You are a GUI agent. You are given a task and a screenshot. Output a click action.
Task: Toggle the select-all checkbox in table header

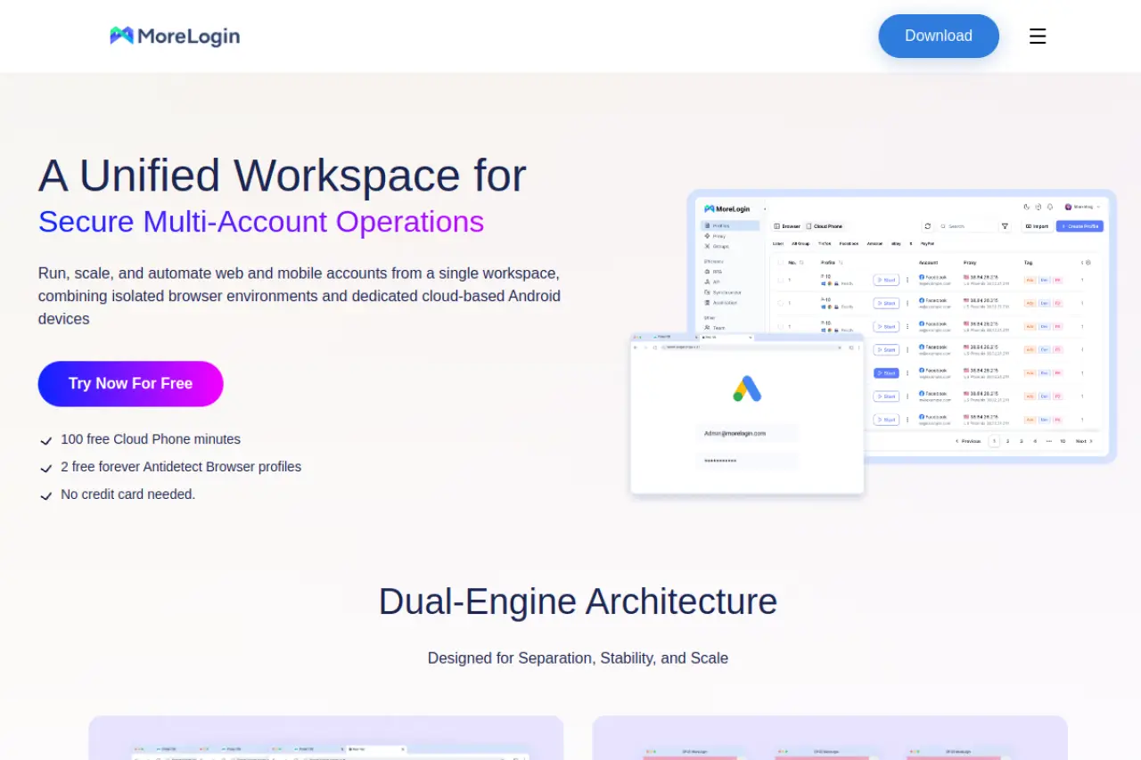[782, 263]
